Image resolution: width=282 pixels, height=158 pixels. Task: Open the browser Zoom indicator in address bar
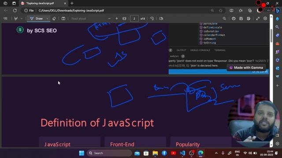(212, 11)
